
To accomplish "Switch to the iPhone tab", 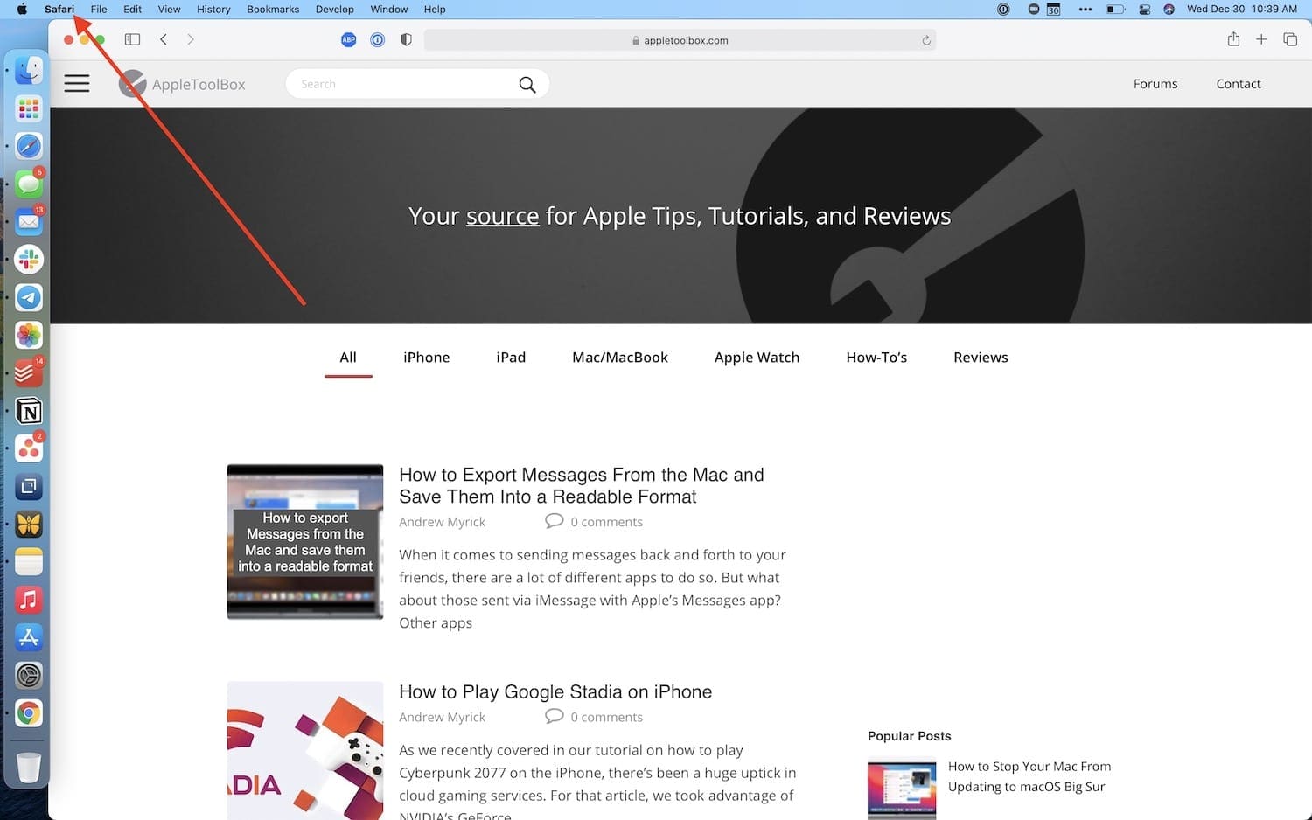I will click(427, 357).
